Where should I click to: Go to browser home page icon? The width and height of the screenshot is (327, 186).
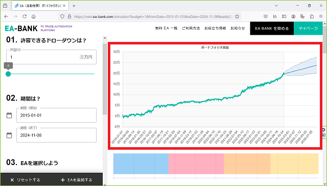(x=34, y=16)
